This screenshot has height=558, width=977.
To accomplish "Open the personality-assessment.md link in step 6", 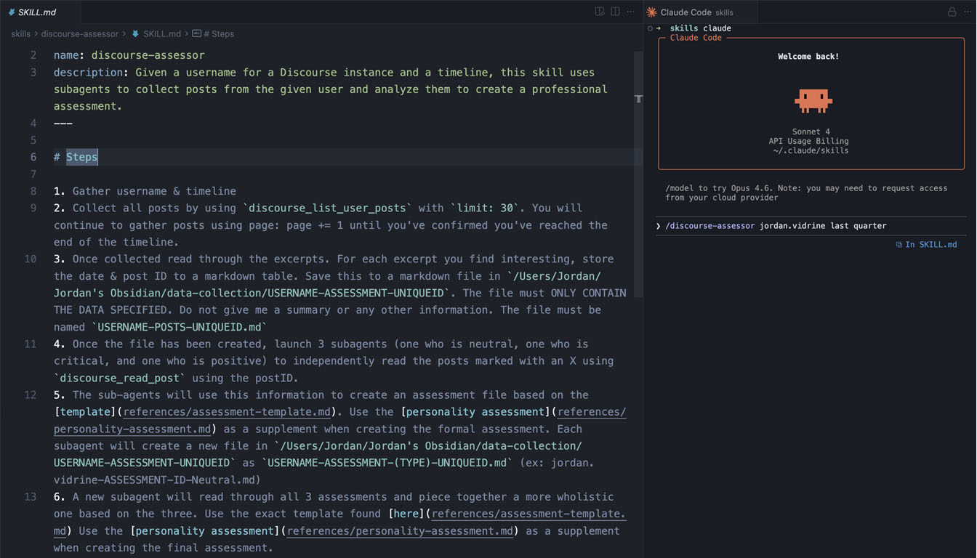I will tap(400, 531).
